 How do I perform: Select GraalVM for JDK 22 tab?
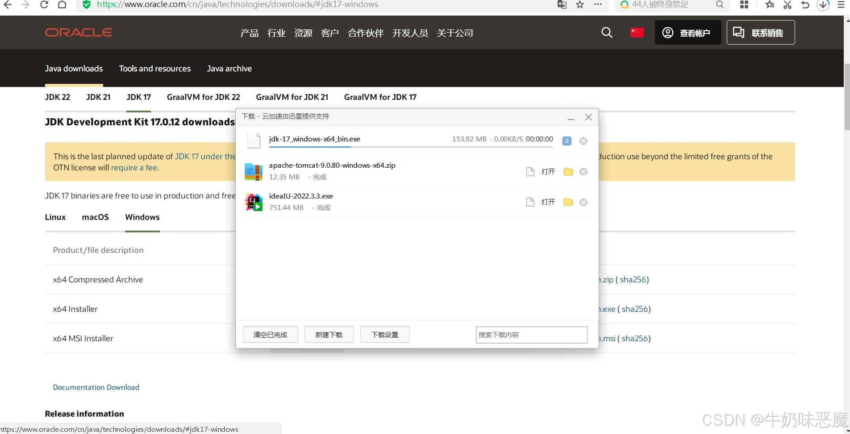click(x=204, y=97)
